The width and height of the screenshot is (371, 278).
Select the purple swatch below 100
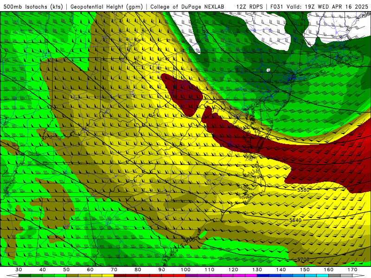coord(192,276)
